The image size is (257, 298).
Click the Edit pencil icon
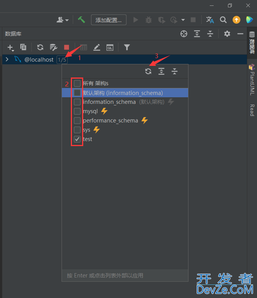pos(97,47)
